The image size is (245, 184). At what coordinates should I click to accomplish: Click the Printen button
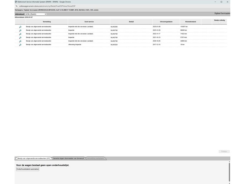coord(224,151)
